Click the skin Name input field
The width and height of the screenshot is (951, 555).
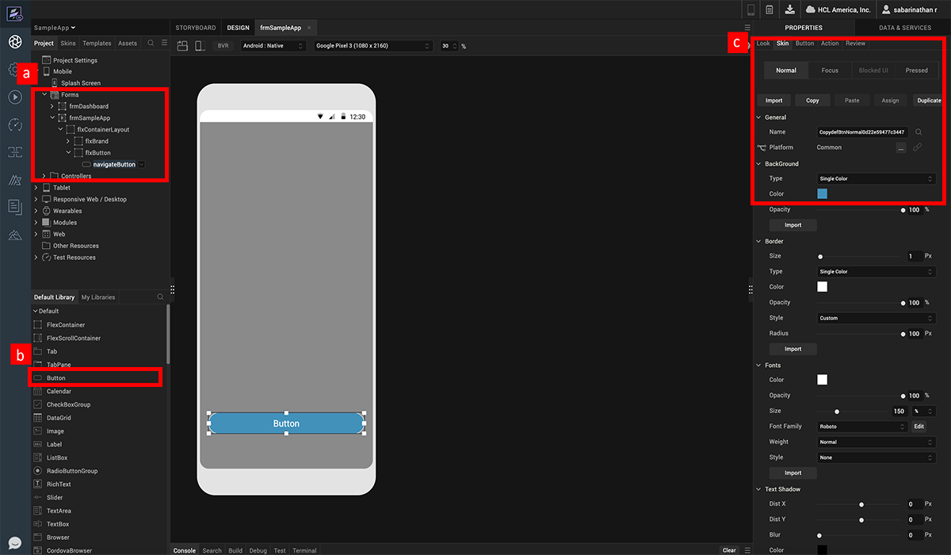pos(862,132)
